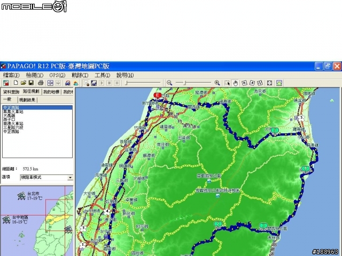Zoom in with the plus magnifier icon
This screenshot has height=256, width=342.
[x=217, y=83]
